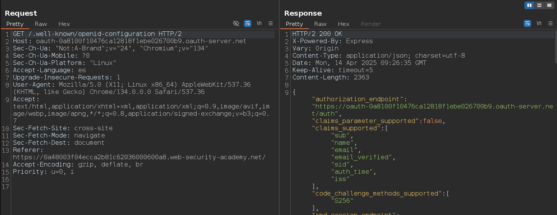Show newline characters in Response panel

point(539,24)
